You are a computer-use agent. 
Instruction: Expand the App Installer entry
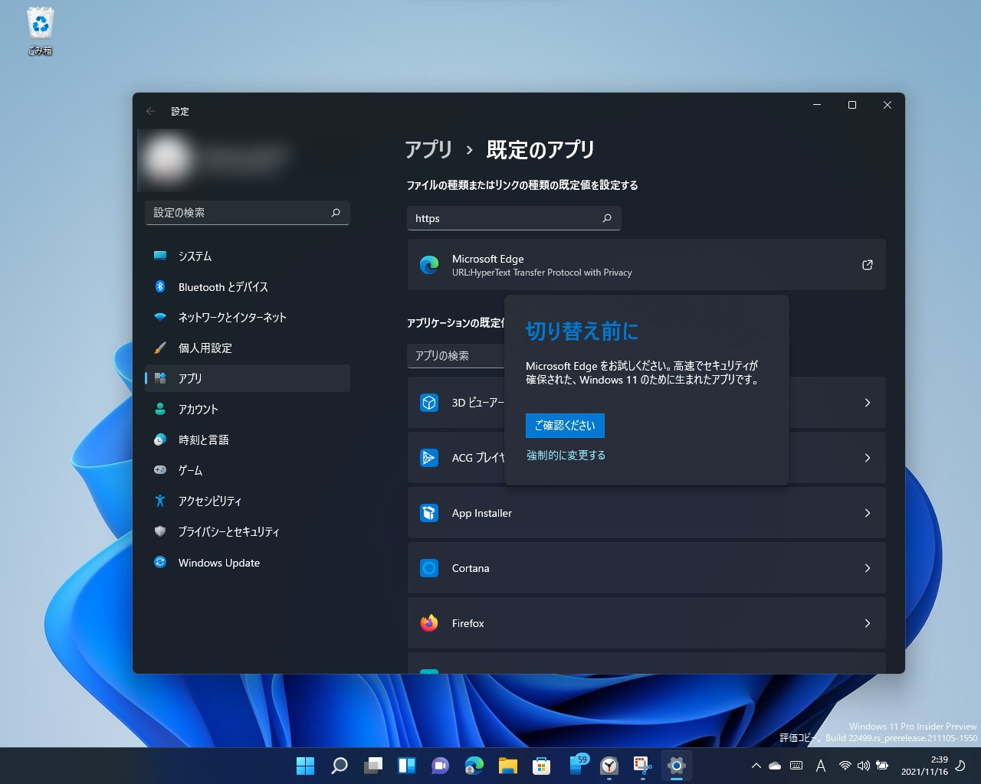(867, 512)
